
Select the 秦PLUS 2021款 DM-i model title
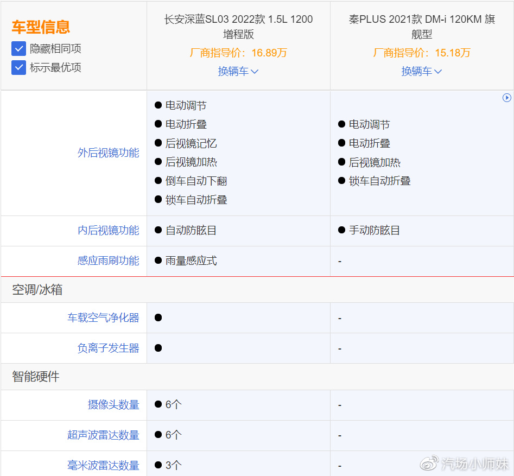click(422, 27)
